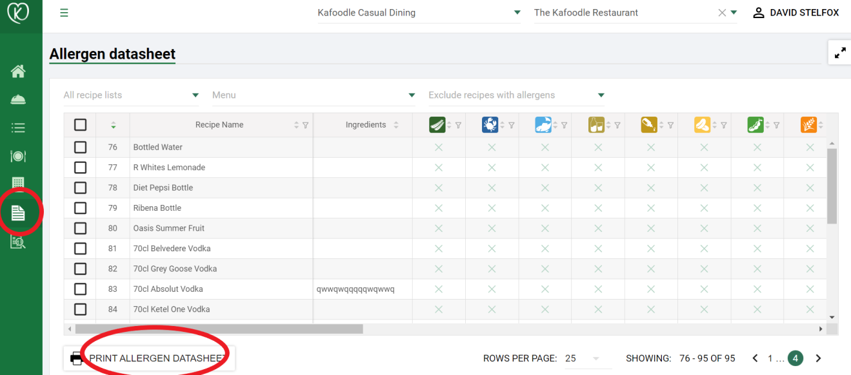Open the circled document datasheet sidebar icon

point(18,213)
